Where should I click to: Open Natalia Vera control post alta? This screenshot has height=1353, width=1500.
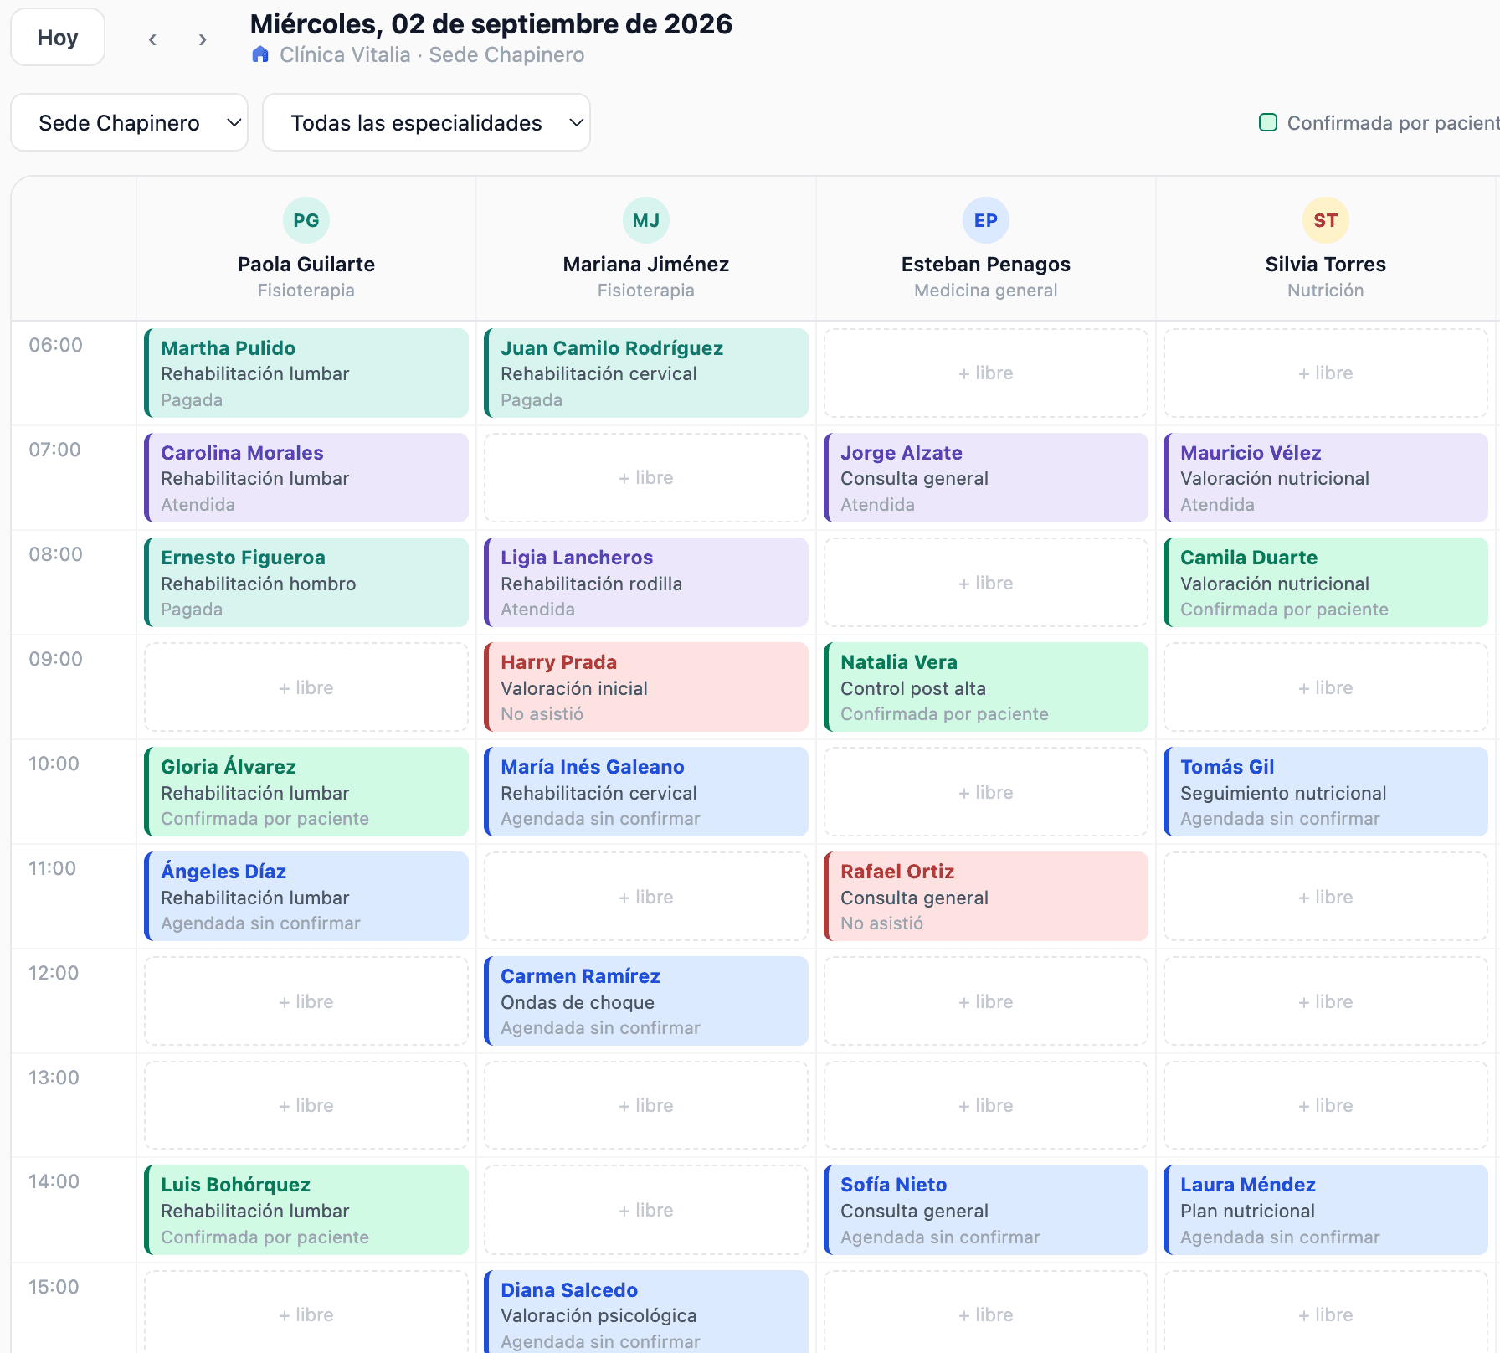tap(986, 687)
